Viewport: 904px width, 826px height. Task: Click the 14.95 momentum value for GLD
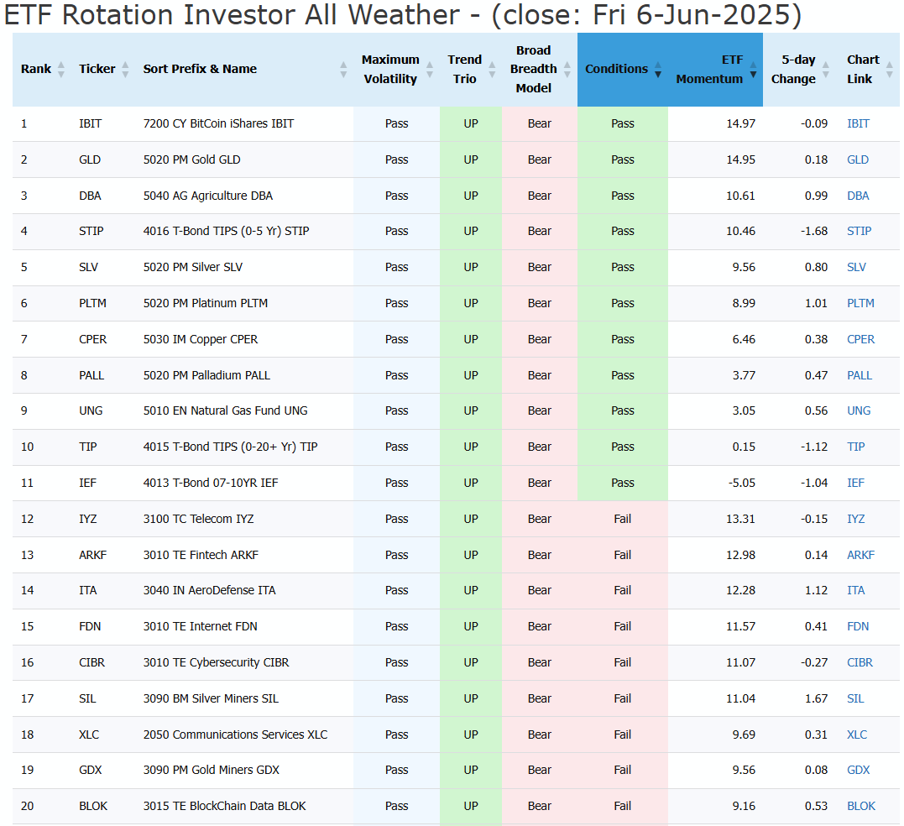(740, 159)
